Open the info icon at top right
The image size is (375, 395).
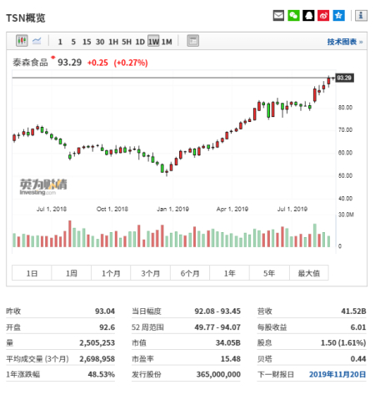[x=361, y=15]
